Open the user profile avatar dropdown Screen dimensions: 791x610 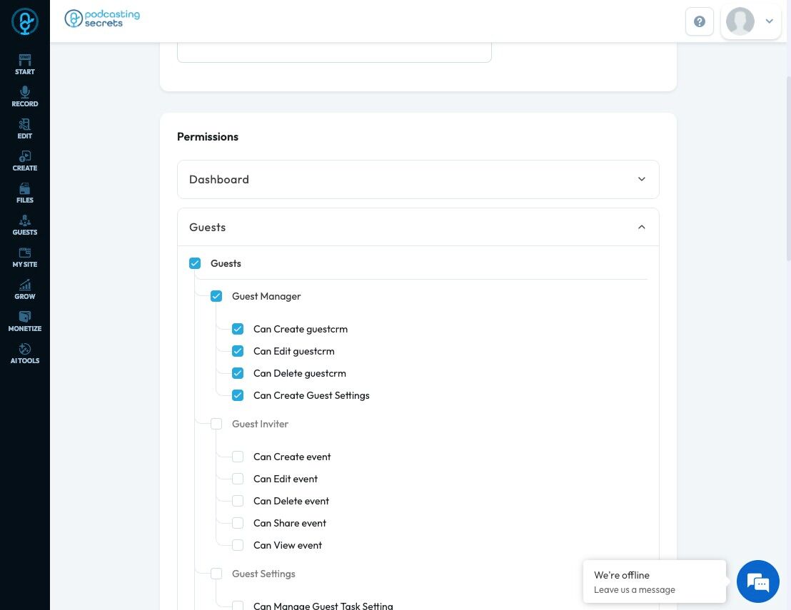(x=750, y=21)
